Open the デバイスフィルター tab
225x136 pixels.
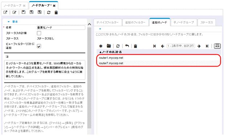click(x=108, y=22)
